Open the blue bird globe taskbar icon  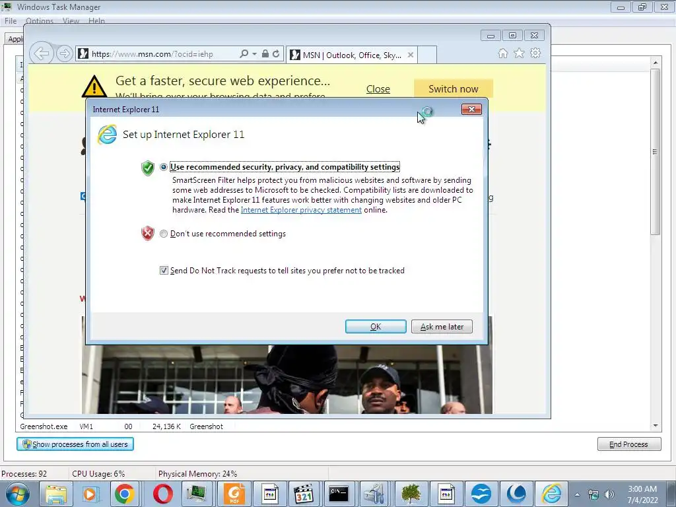(481, 494)
